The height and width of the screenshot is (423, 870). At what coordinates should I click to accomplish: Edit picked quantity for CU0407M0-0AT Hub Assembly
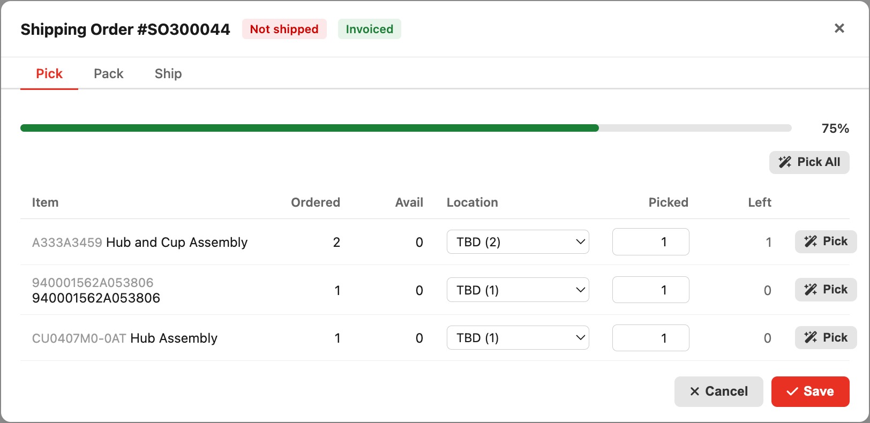[x=650, y=338]
